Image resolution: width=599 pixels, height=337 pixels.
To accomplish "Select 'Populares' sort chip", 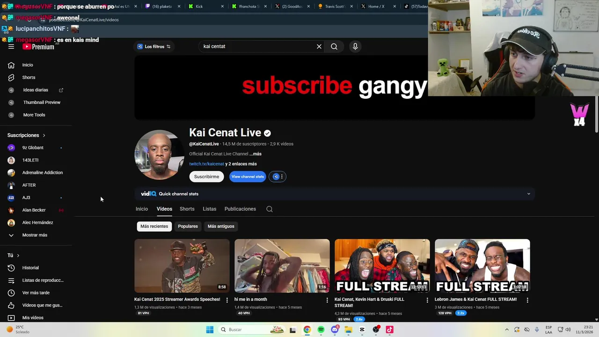I will click(x=188, y=227).
